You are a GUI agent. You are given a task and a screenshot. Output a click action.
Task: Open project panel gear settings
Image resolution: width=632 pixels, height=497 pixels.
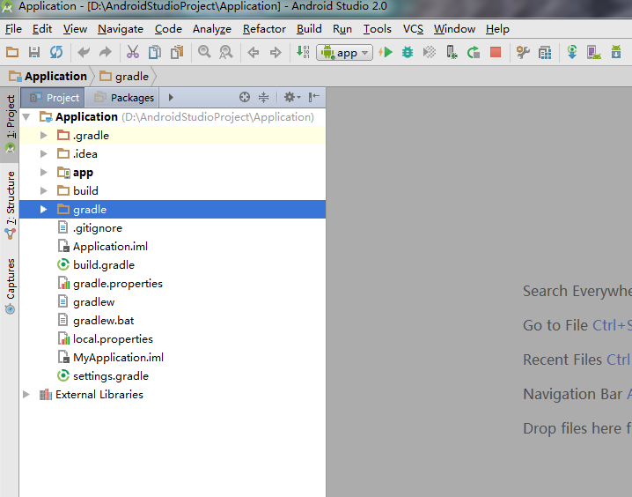[292, 97]
